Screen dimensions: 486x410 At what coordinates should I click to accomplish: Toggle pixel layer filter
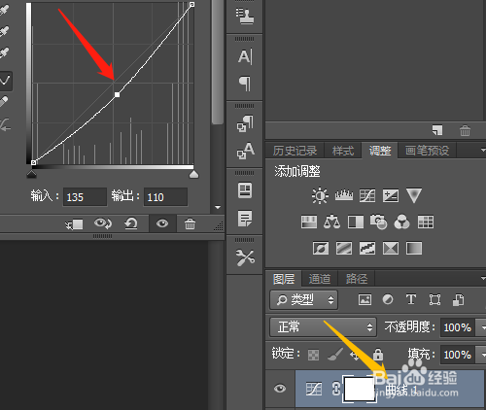click(364, 300)
